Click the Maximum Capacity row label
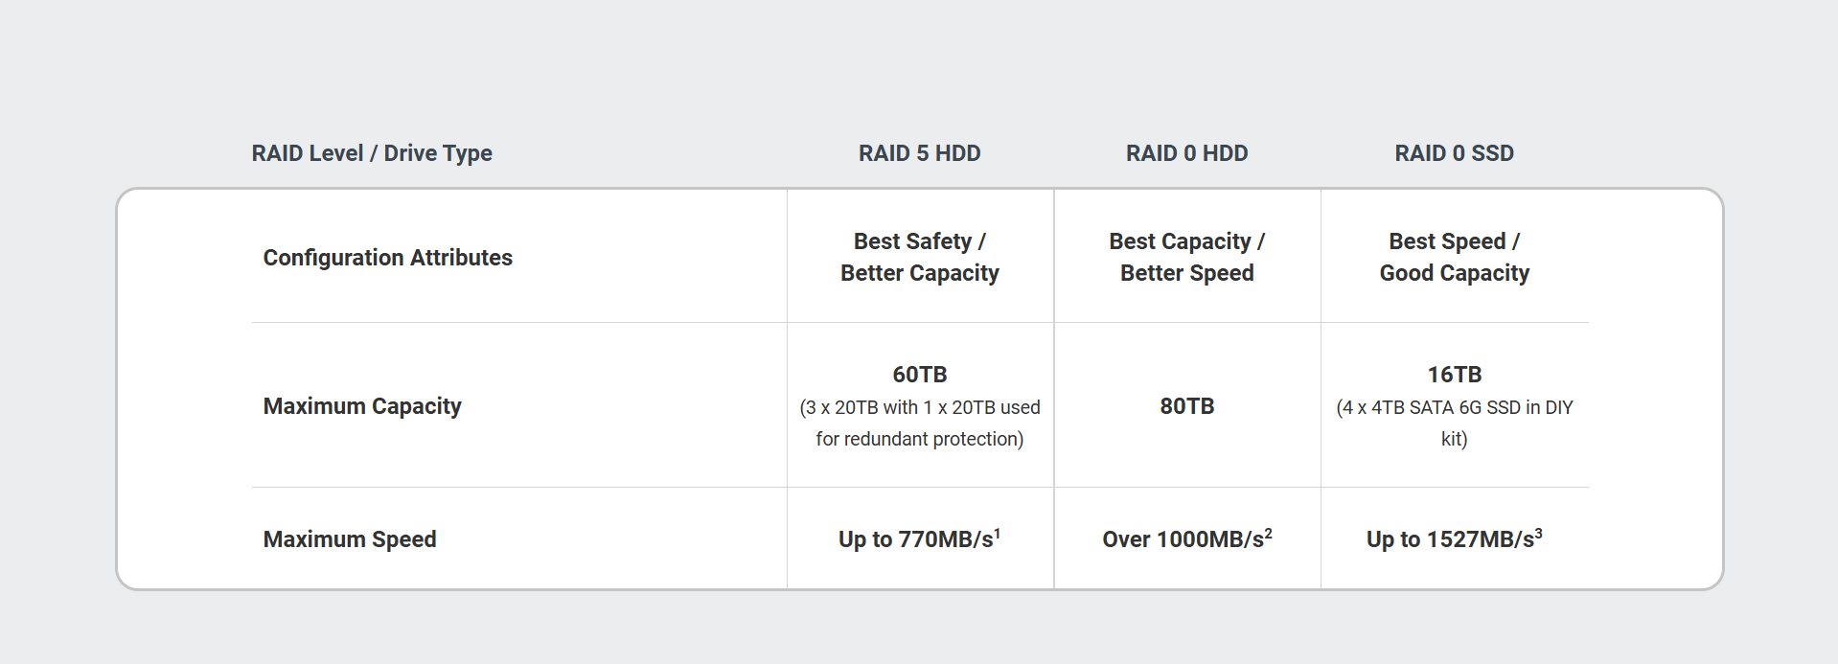 click(362, 406)
